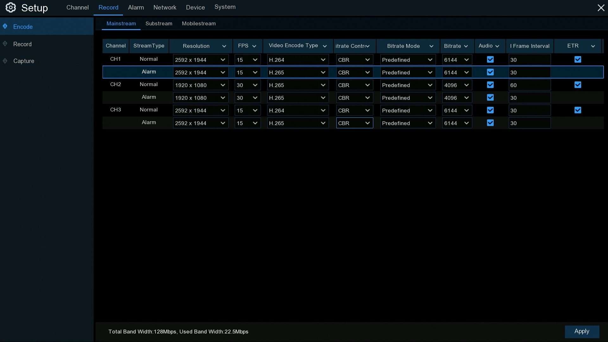Click the Record sidebar diamond icon
Image resolution: width=608 pixels, height=342 pixels.
(x=5, y=44)
